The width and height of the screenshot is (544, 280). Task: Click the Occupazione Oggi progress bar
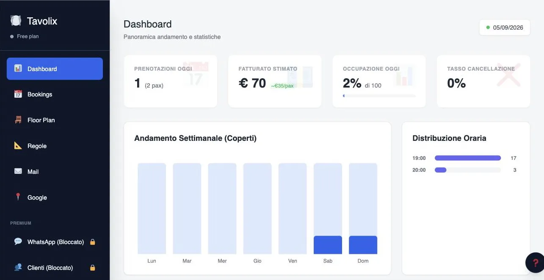click(379, 96)
